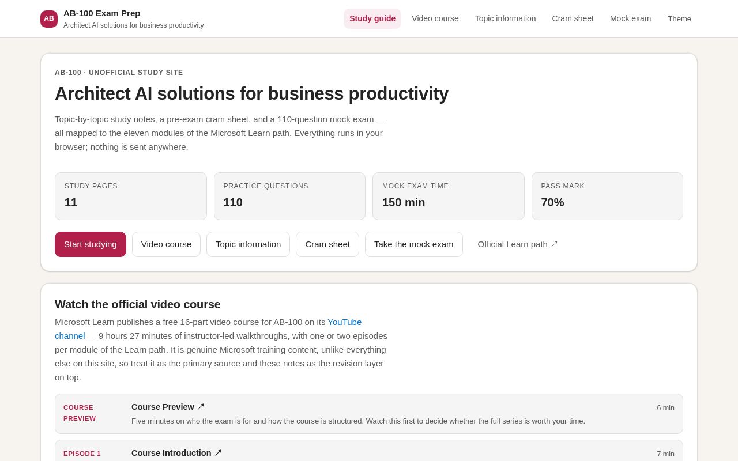
Task: Open the Course Preview video link
Action: coord(168,407)
